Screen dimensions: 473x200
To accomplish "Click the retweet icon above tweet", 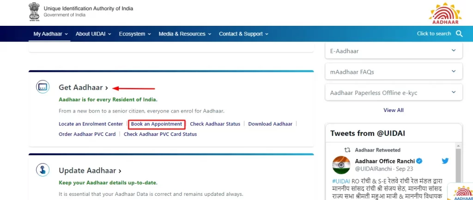I will pos(347,150).
